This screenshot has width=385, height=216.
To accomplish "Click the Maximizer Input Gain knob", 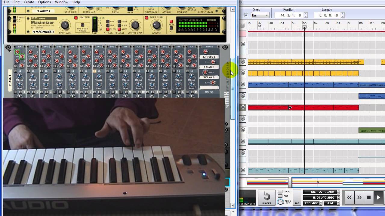I will pyautogui.click(x=65, y=25).
